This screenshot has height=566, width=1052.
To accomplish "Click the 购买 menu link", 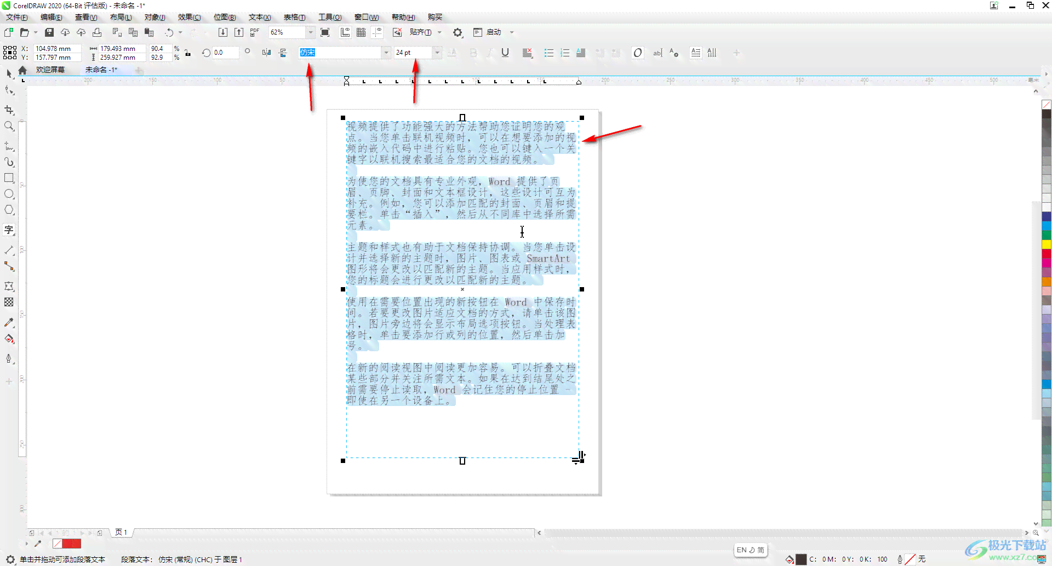I will pos(435,17).
